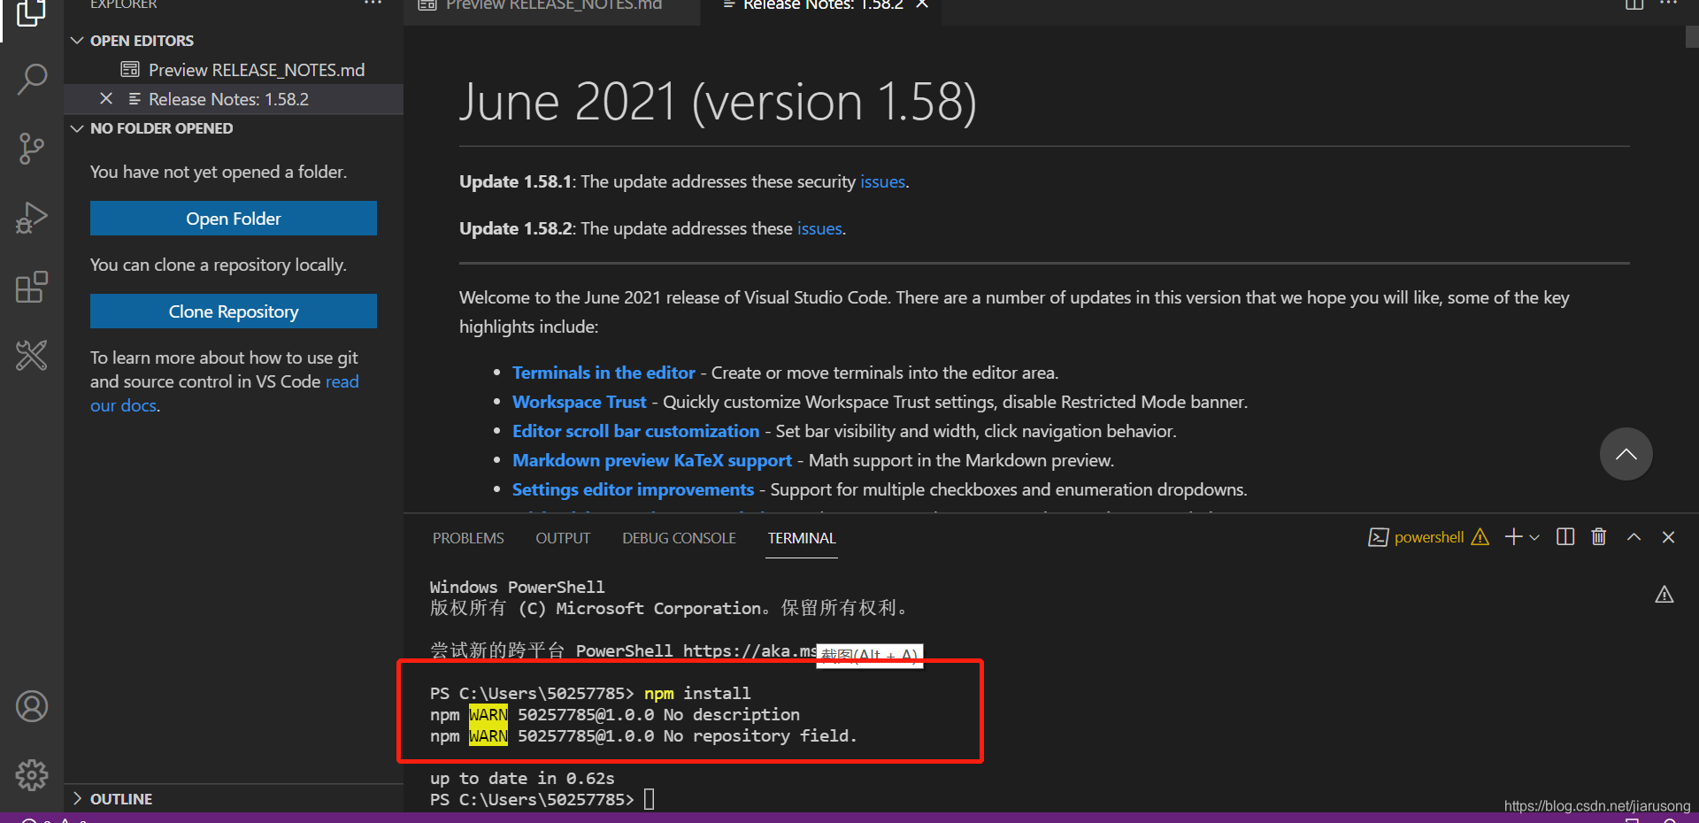Viewport: 1699px width, 823px height.
Task: Click the 'up to date in 0.62s' line
Action: pyautogui.click(x=522, y=778)
